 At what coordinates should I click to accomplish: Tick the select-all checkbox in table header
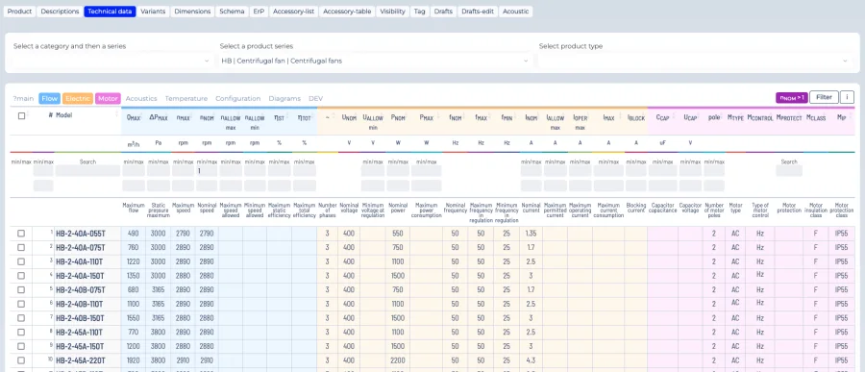(x=21, y=116)
